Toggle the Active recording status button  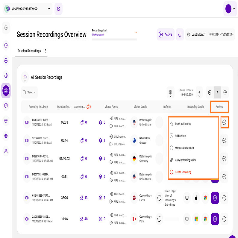point(166,34)
